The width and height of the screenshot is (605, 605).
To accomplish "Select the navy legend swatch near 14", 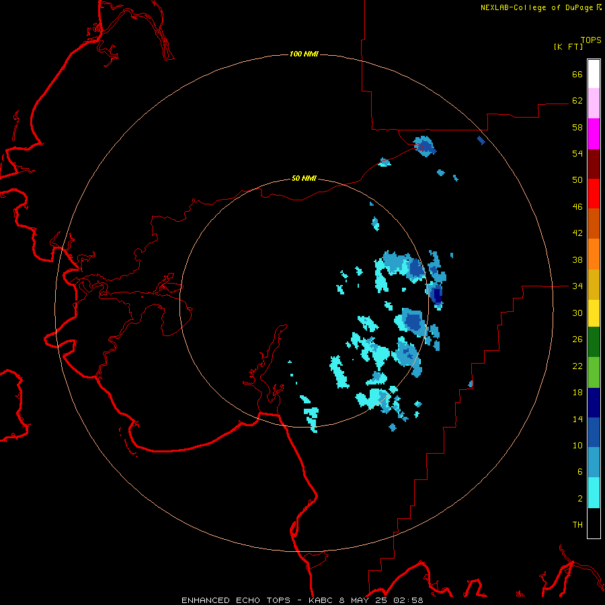I will pyautogui.click(x=594, y=403).
